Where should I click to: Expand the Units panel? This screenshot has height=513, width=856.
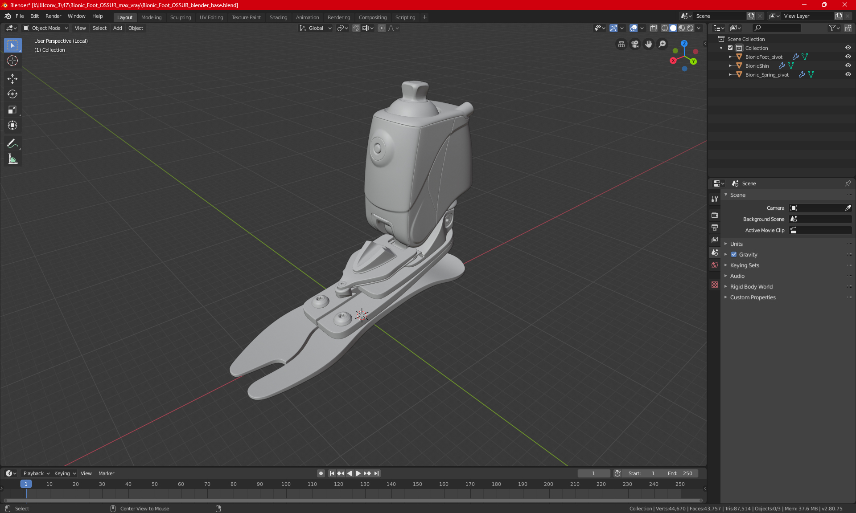tap(737, 244)
